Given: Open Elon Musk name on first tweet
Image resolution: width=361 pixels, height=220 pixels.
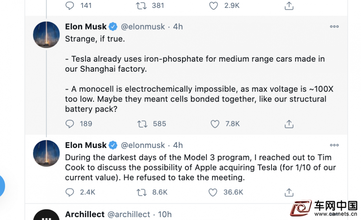Looking at the screenshot, I should pos(86,27).
